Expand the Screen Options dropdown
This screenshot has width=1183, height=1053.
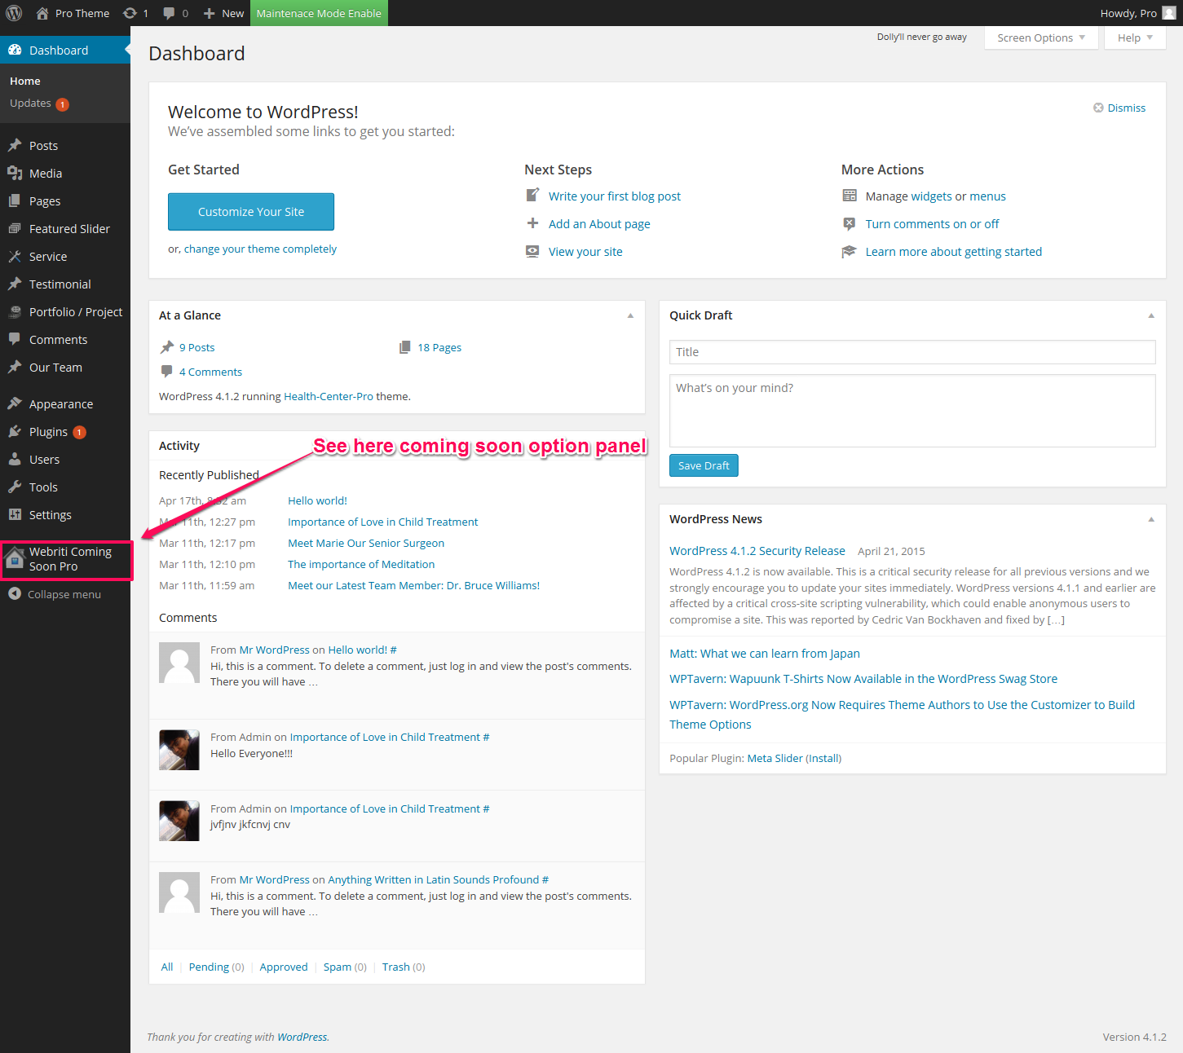click(x=1040, y=37)
